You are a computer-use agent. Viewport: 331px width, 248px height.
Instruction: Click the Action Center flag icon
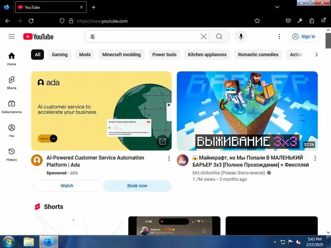[291, 242]
